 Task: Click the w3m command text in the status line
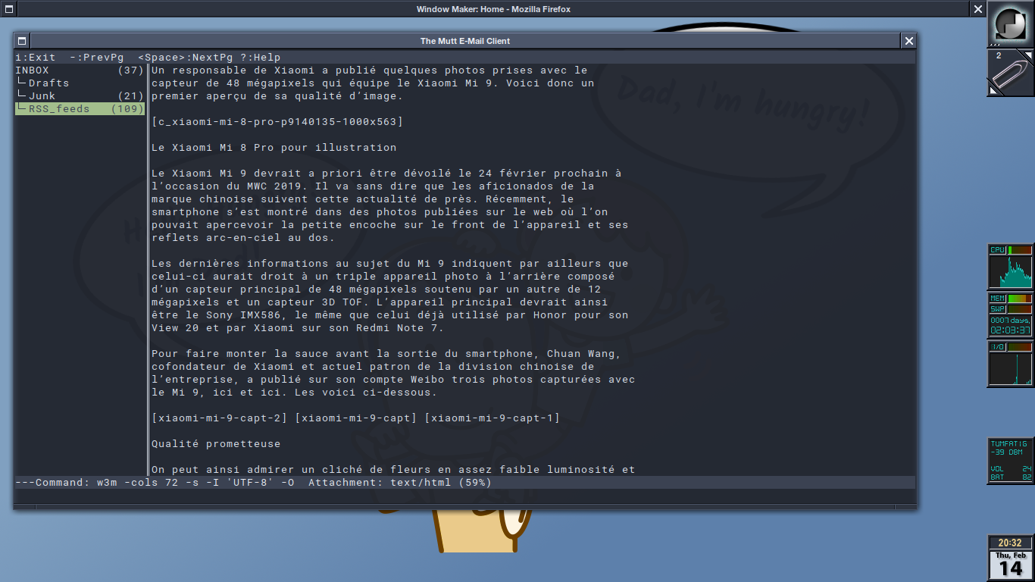pyautogui.click(x=195, y=483)
